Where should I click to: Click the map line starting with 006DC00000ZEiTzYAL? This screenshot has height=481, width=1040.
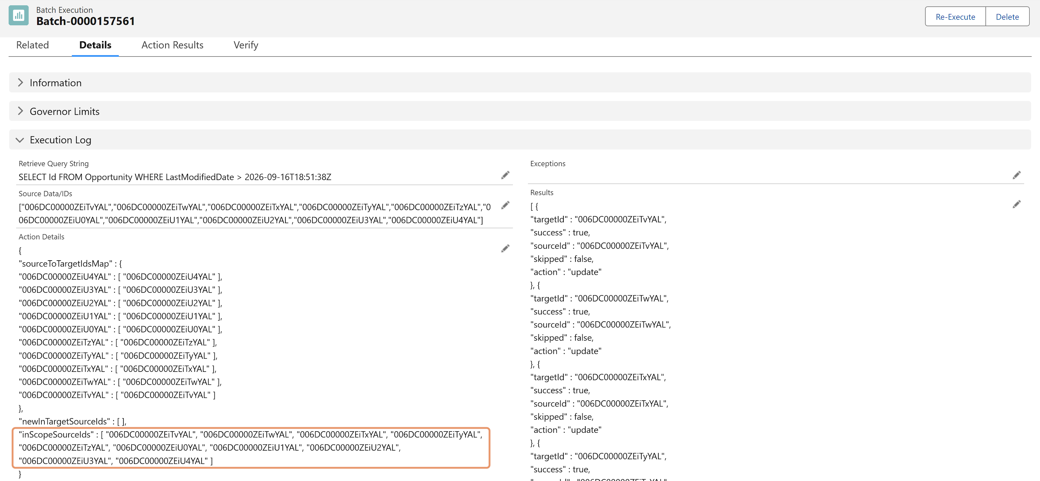pyautogui.click(x=118, y=343)
